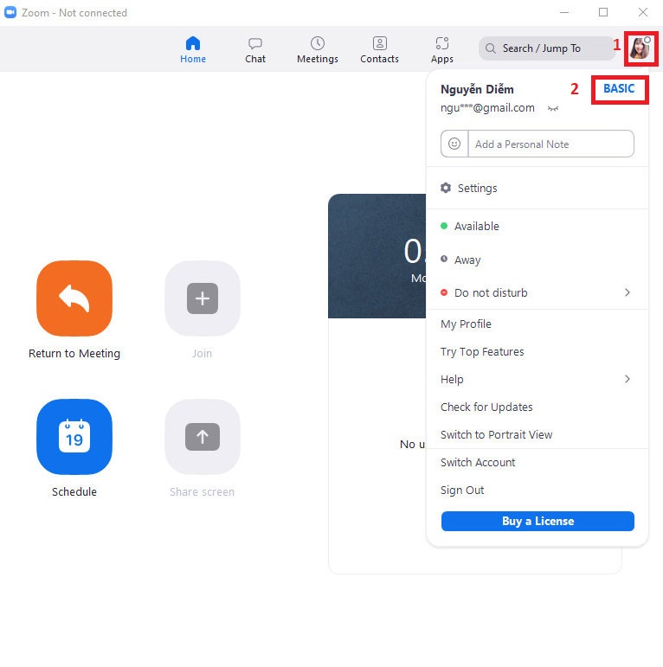Click the profile avatar picture
Image resolution: width=663 pixels, height=667 pixels.
click(640, 48)
